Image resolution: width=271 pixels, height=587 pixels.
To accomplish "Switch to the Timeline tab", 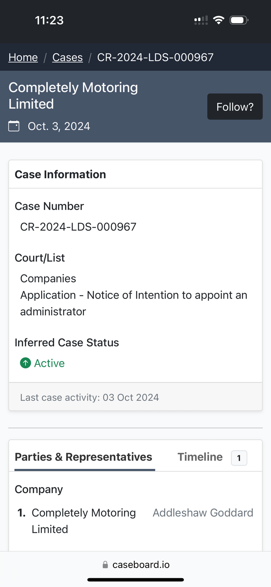I will pyautogui.click(x=200, y=457).
